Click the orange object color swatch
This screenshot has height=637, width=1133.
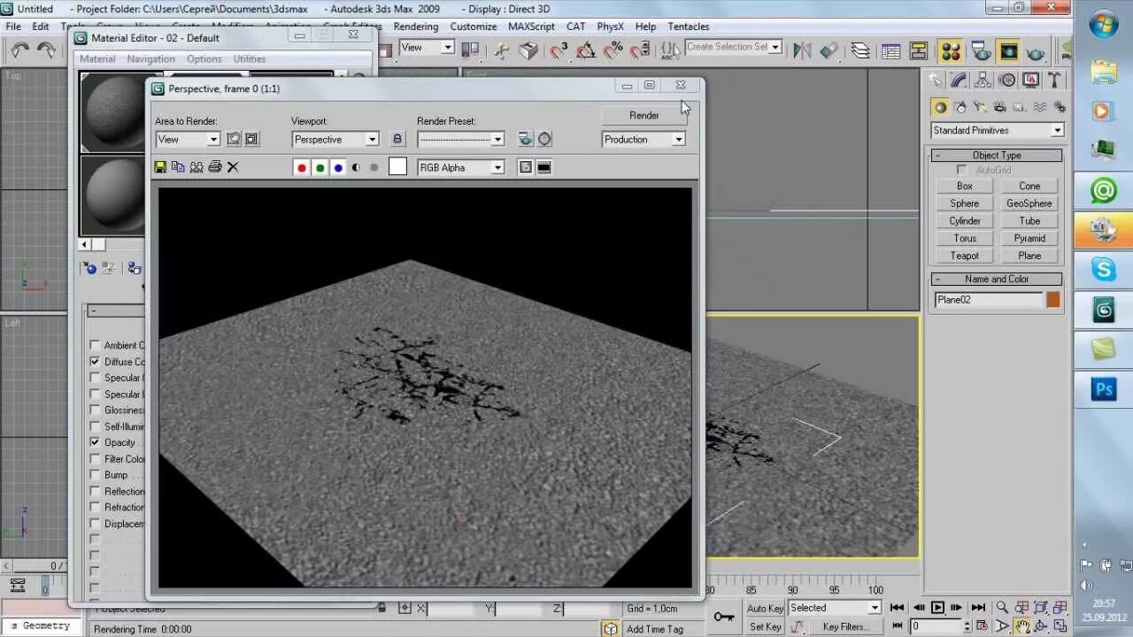(x=1053, y=300)
